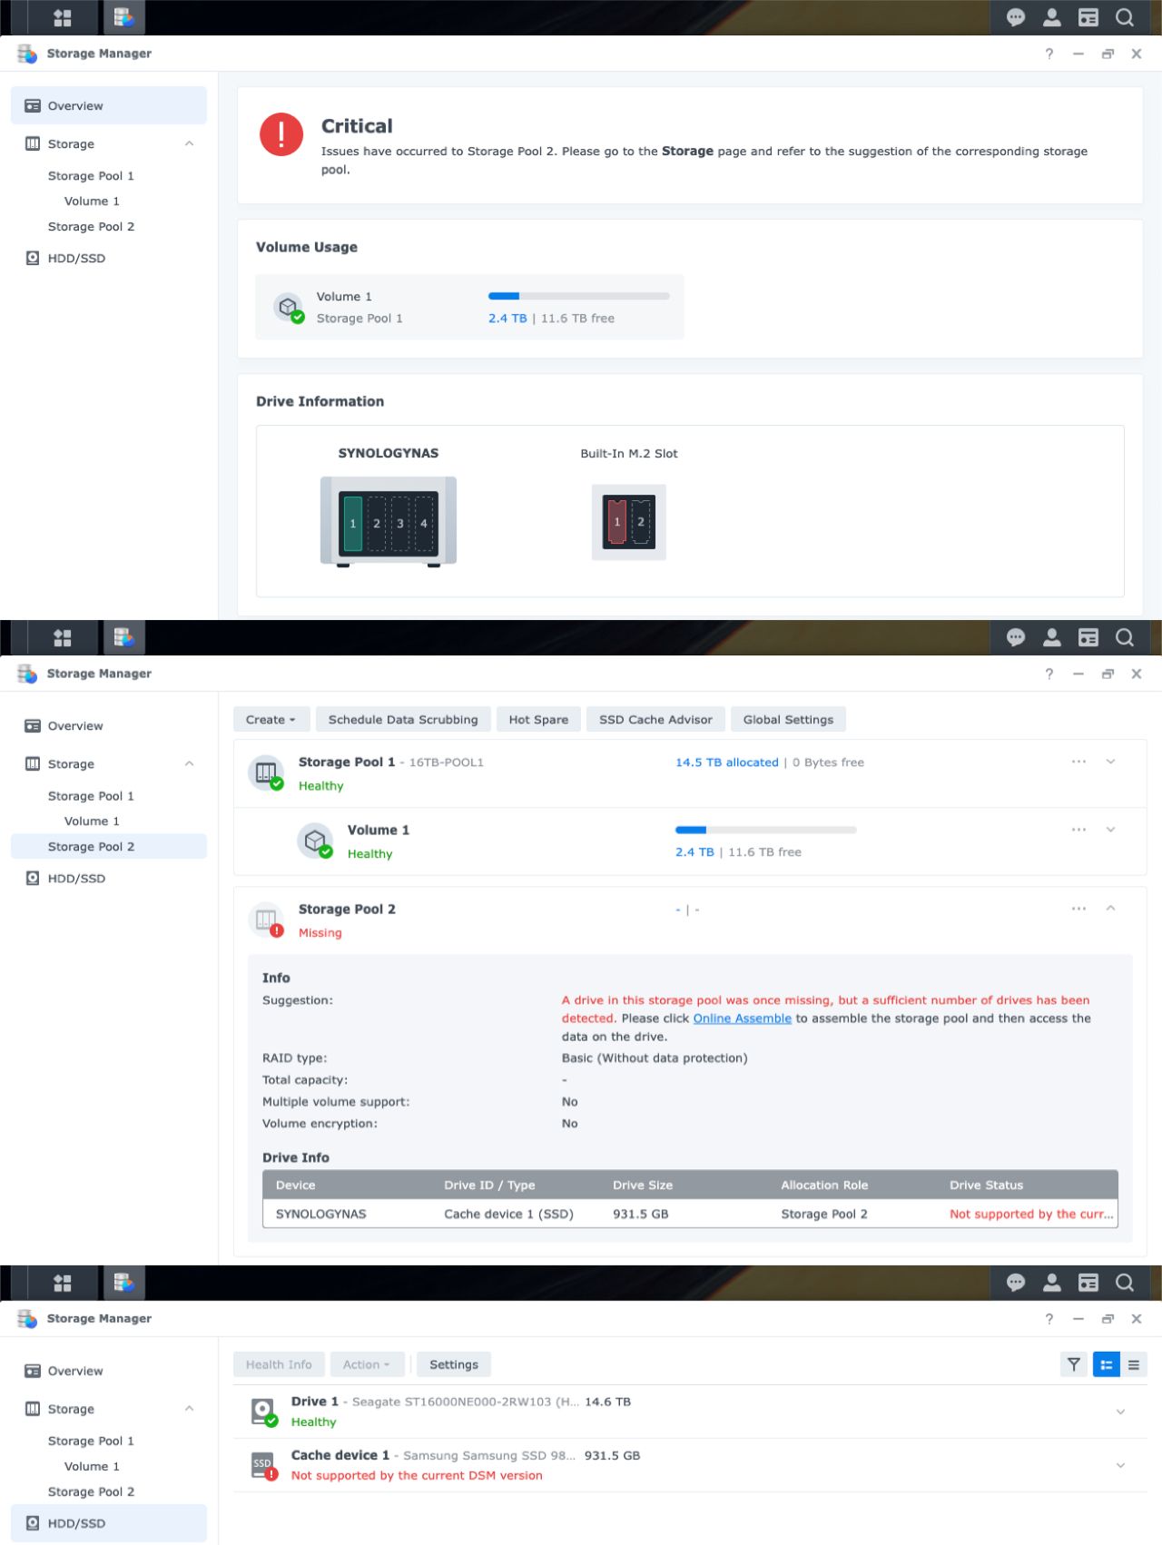Click Volume 1 icon in Volume Usage card
Image resolution: width=1162 pixels, height=1545 pixels.
coord(290,308)
